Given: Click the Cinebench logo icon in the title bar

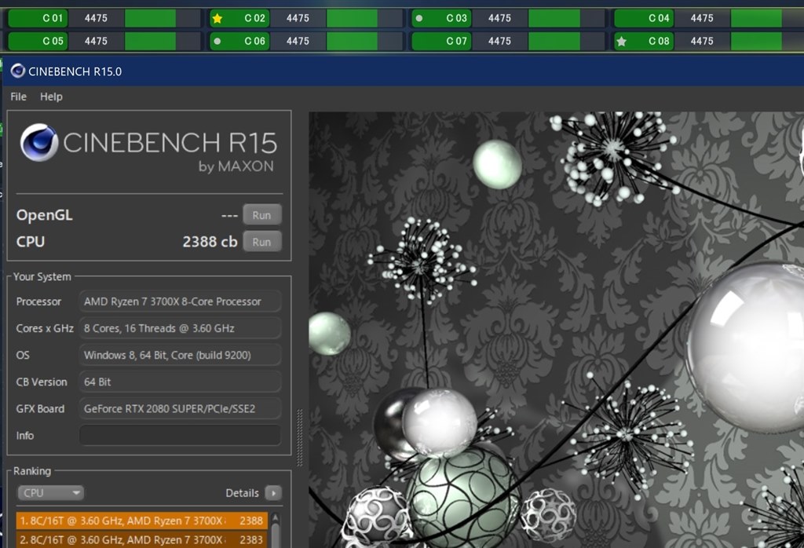Looking at the screenshot, I should point(17,71).
